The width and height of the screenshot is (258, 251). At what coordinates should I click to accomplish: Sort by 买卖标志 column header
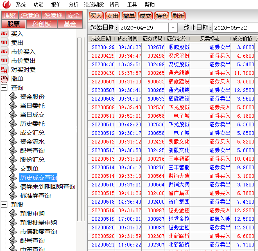pyautogui.click(x=210, y=38)
